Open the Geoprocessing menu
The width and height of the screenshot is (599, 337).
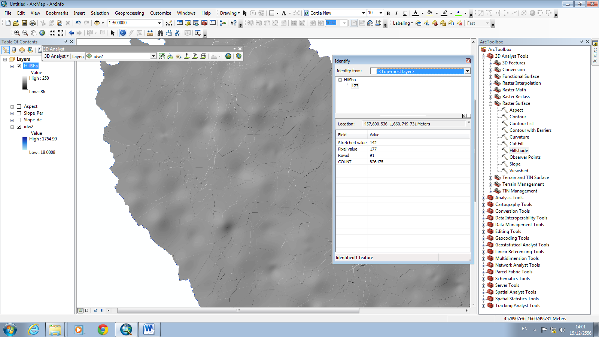pos(130,13)
